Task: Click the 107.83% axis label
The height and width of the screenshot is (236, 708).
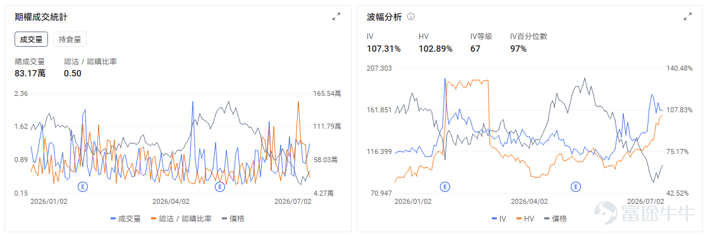Action: click(x=679, y=110)
